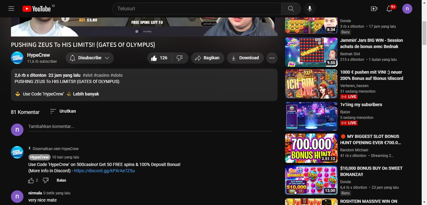Open the discord.gg invite link
The width and height of the screenshot is (427, 205).
(105, 171)
